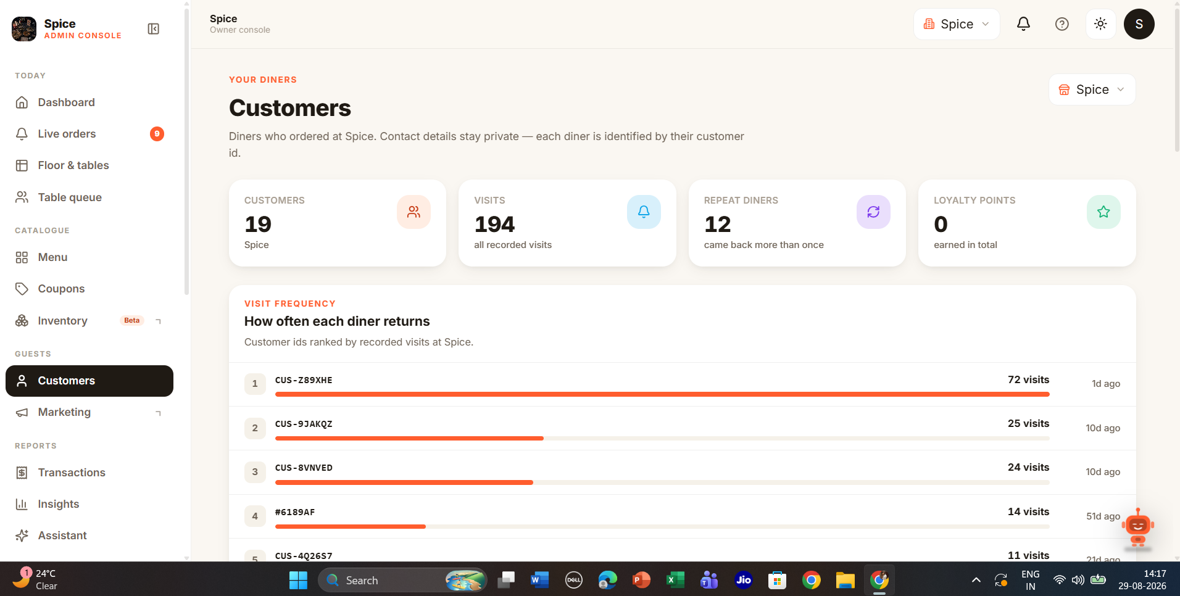Click the Live orders badge 9
This screenshot has height=596, width=1180.
click(x=157, y=134)
